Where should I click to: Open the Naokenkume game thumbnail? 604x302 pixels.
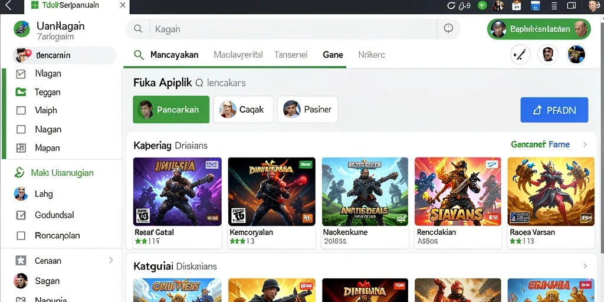[x=365, y=192]
